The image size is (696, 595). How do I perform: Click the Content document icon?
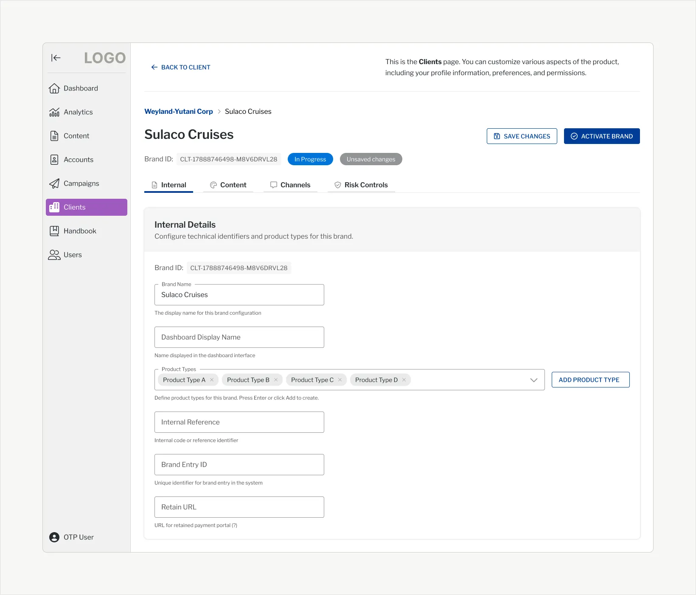(x=54, y=136)
